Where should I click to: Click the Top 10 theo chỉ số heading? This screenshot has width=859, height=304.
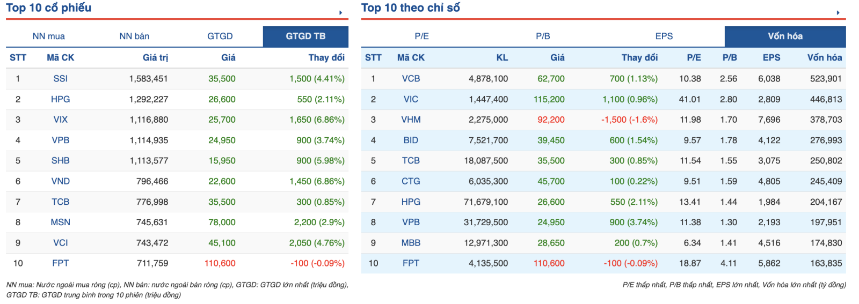pyautogui.click(x=411, y=8)
